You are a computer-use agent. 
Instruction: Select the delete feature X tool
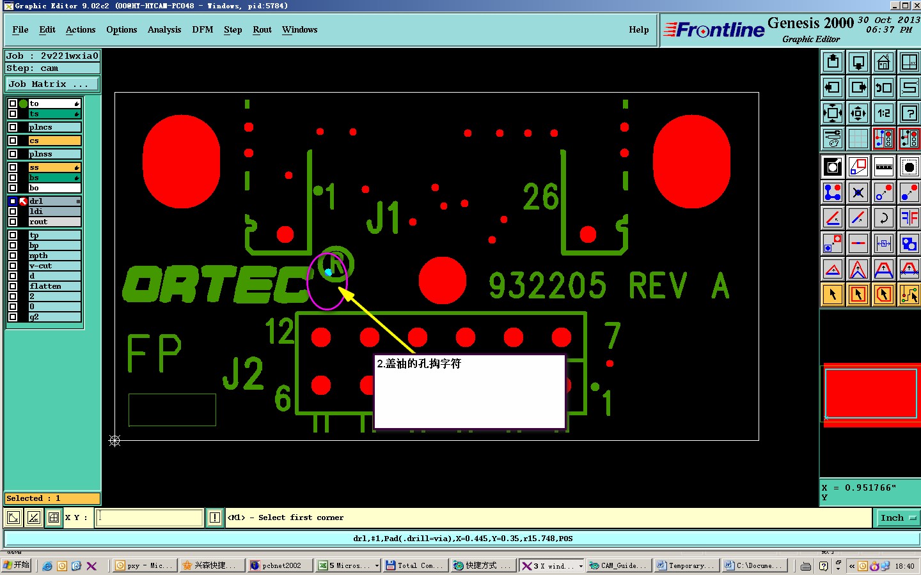(858, 192)
